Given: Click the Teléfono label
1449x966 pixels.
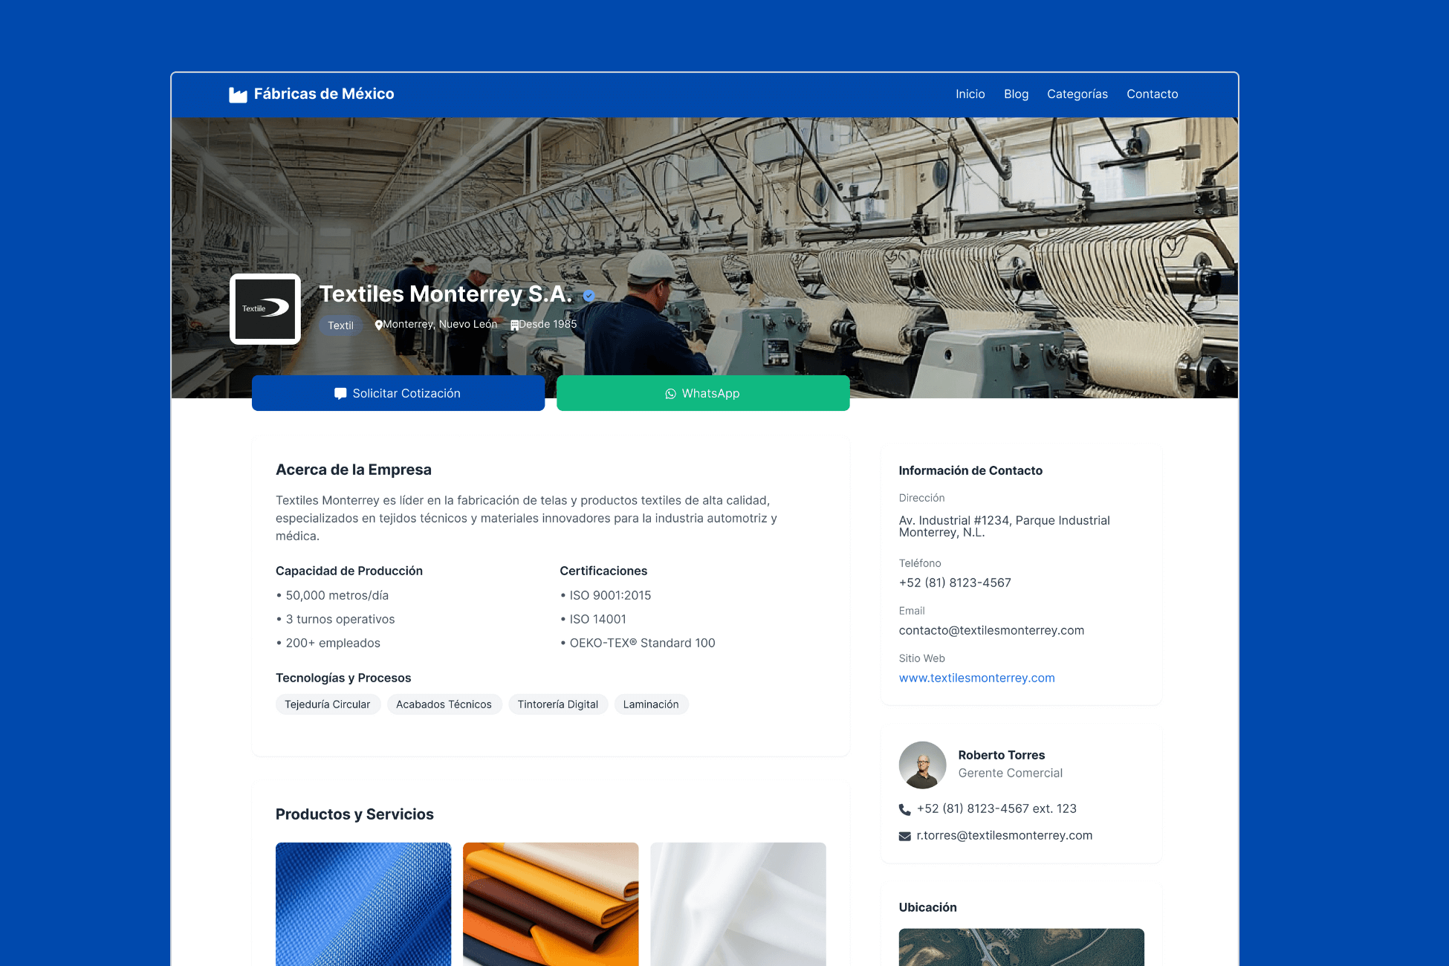Looking at the screenshot, I should point(919,563).
